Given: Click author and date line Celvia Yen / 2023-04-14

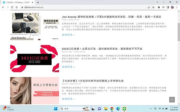Looking at the screenshot, I should [73, 52].
